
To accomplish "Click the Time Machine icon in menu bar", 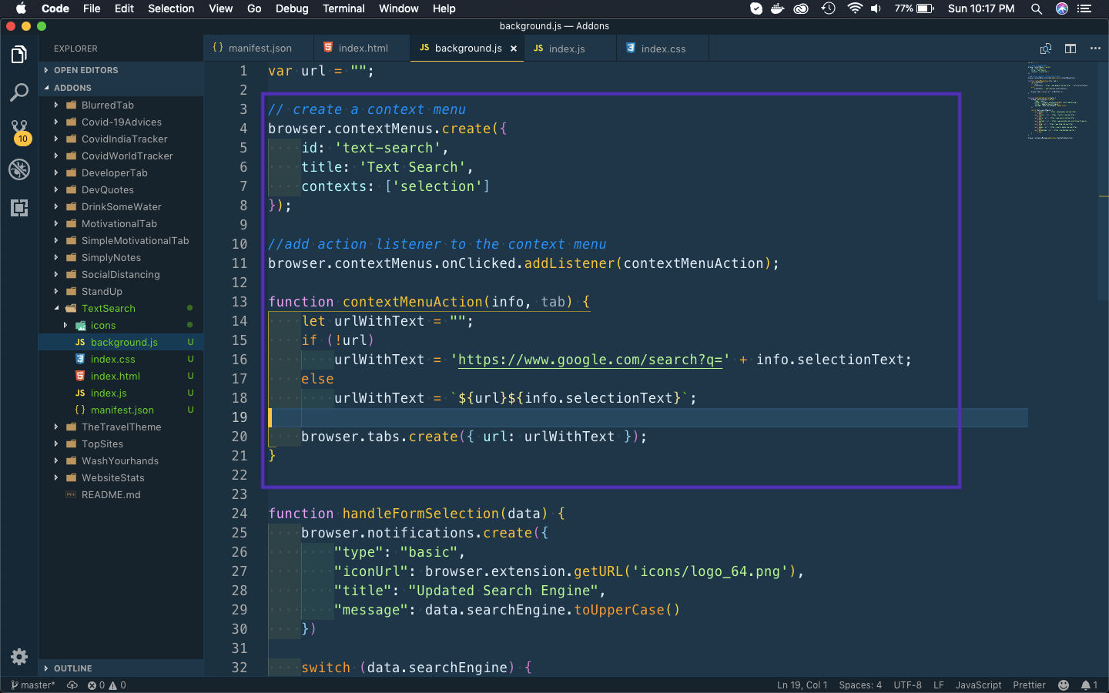I will [828, 8].
